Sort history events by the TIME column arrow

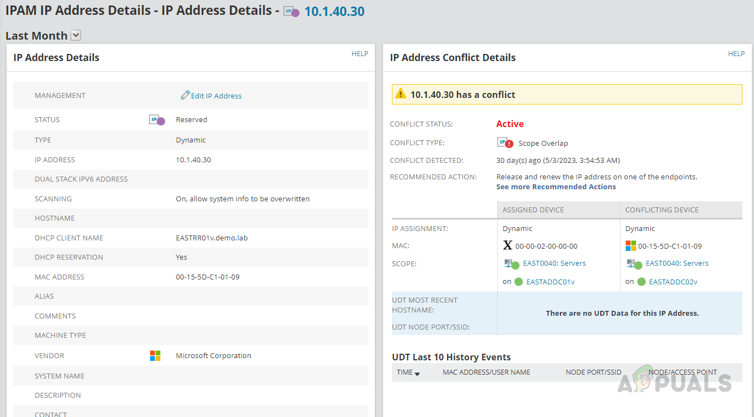click(x=417, y=374)
